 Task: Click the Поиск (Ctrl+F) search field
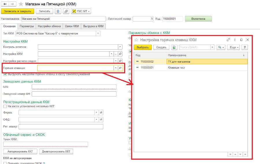[x=195, y=47]
